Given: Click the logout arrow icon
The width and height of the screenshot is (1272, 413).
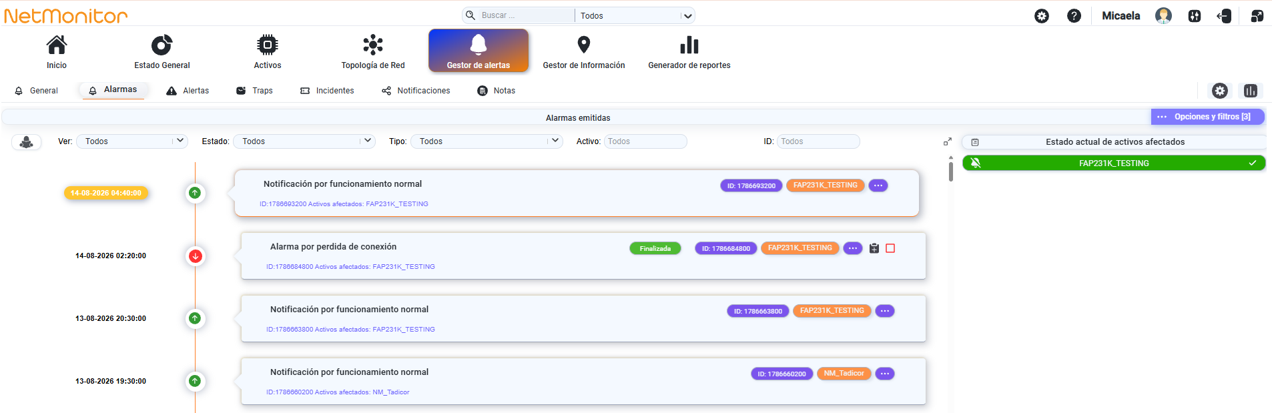Looking at the screenshot, I should coord(1225,16).
